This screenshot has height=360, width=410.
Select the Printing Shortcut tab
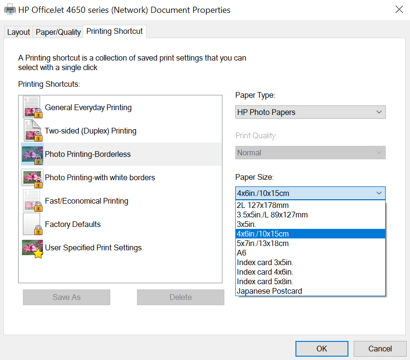click(115, 31)
